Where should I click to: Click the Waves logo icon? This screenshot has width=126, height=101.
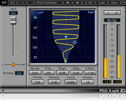point(4,3)
